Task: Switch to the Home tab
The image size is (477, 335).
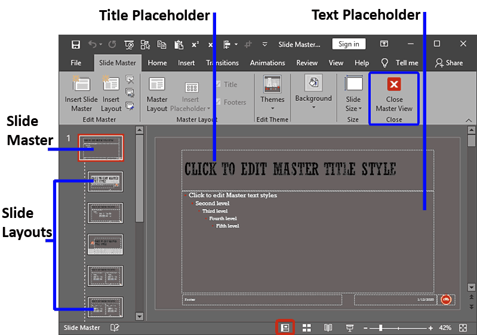Action: click(157, 63)
